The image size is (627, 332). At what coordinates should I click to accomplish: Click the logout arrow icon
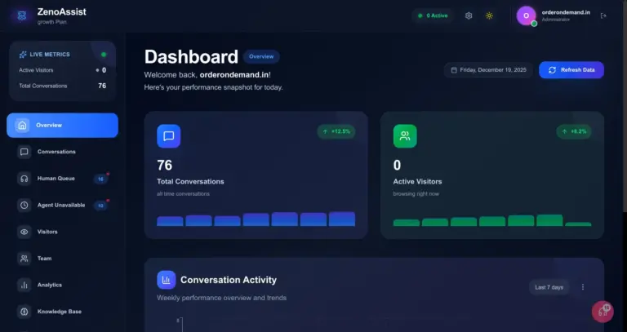point(603,15)
